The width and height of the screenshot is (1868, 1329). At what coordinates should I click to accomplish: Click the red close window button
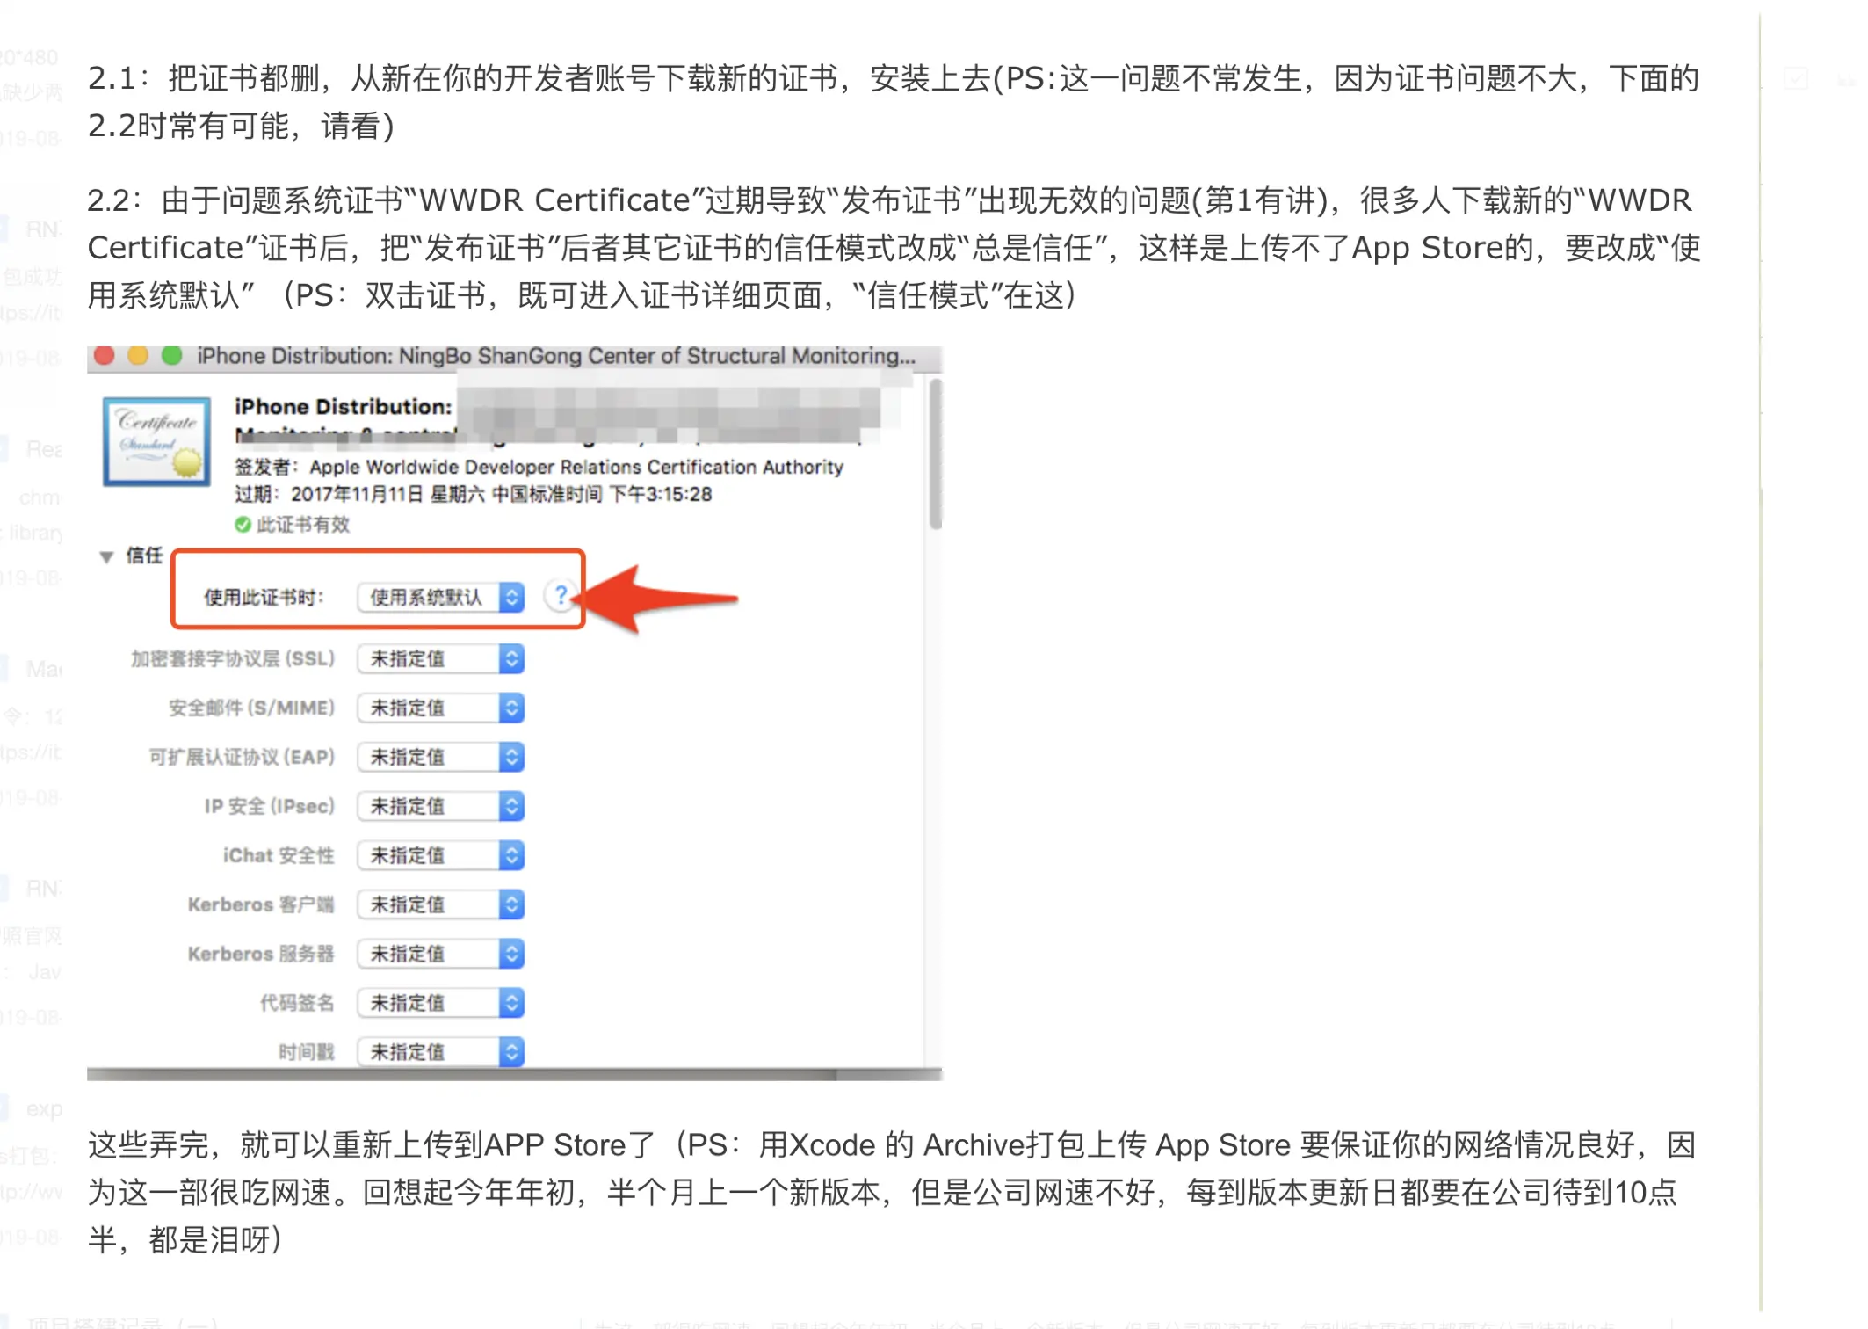pyautogui.click(x=105, y=356)
